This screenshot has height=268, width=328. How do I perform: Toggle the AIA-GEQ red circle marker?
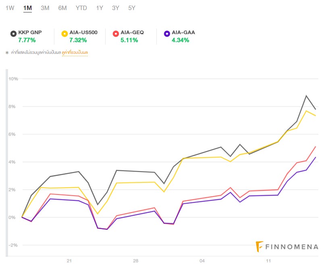pyautogui.click(x=116, y=33)
